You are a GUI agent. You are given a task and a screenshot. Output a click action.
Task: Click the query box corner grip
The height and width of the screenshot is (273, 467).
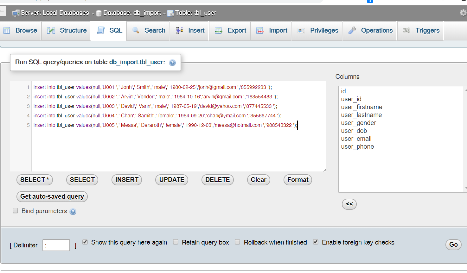tap(324, 170)
